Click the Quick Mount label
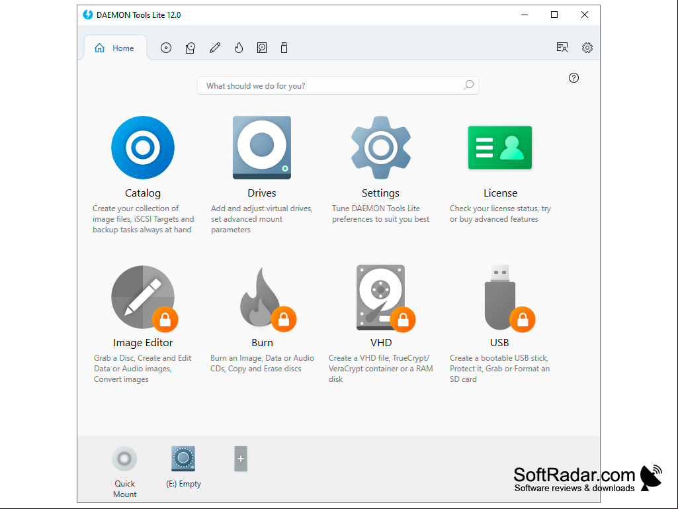The height and width of the screenshot is (509, 678). point(124,489)
